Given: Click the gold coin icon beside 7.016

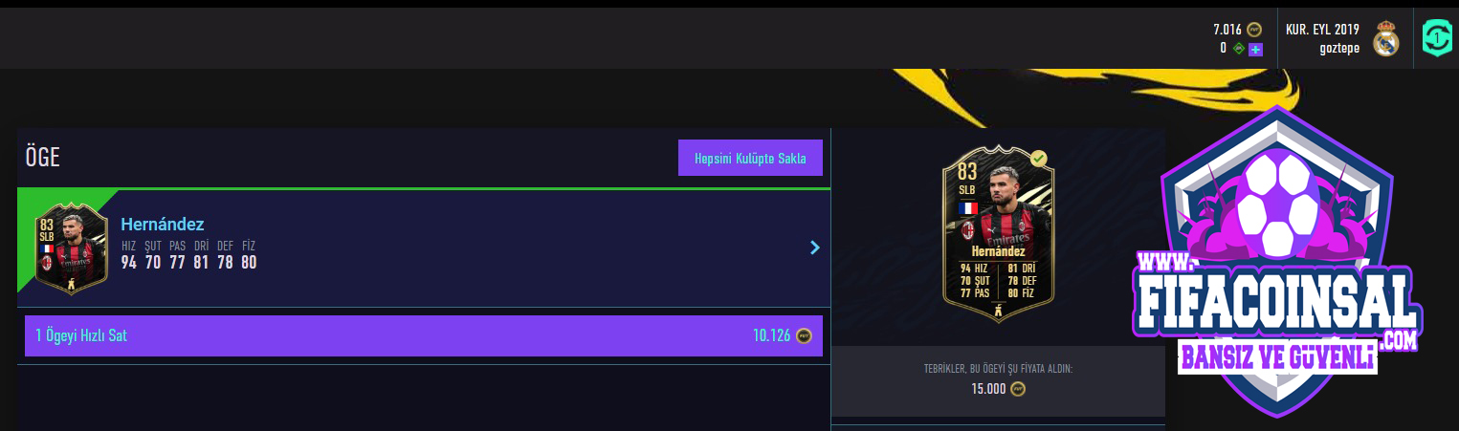Looking at the screenshot, I should tap(1255, 30).
